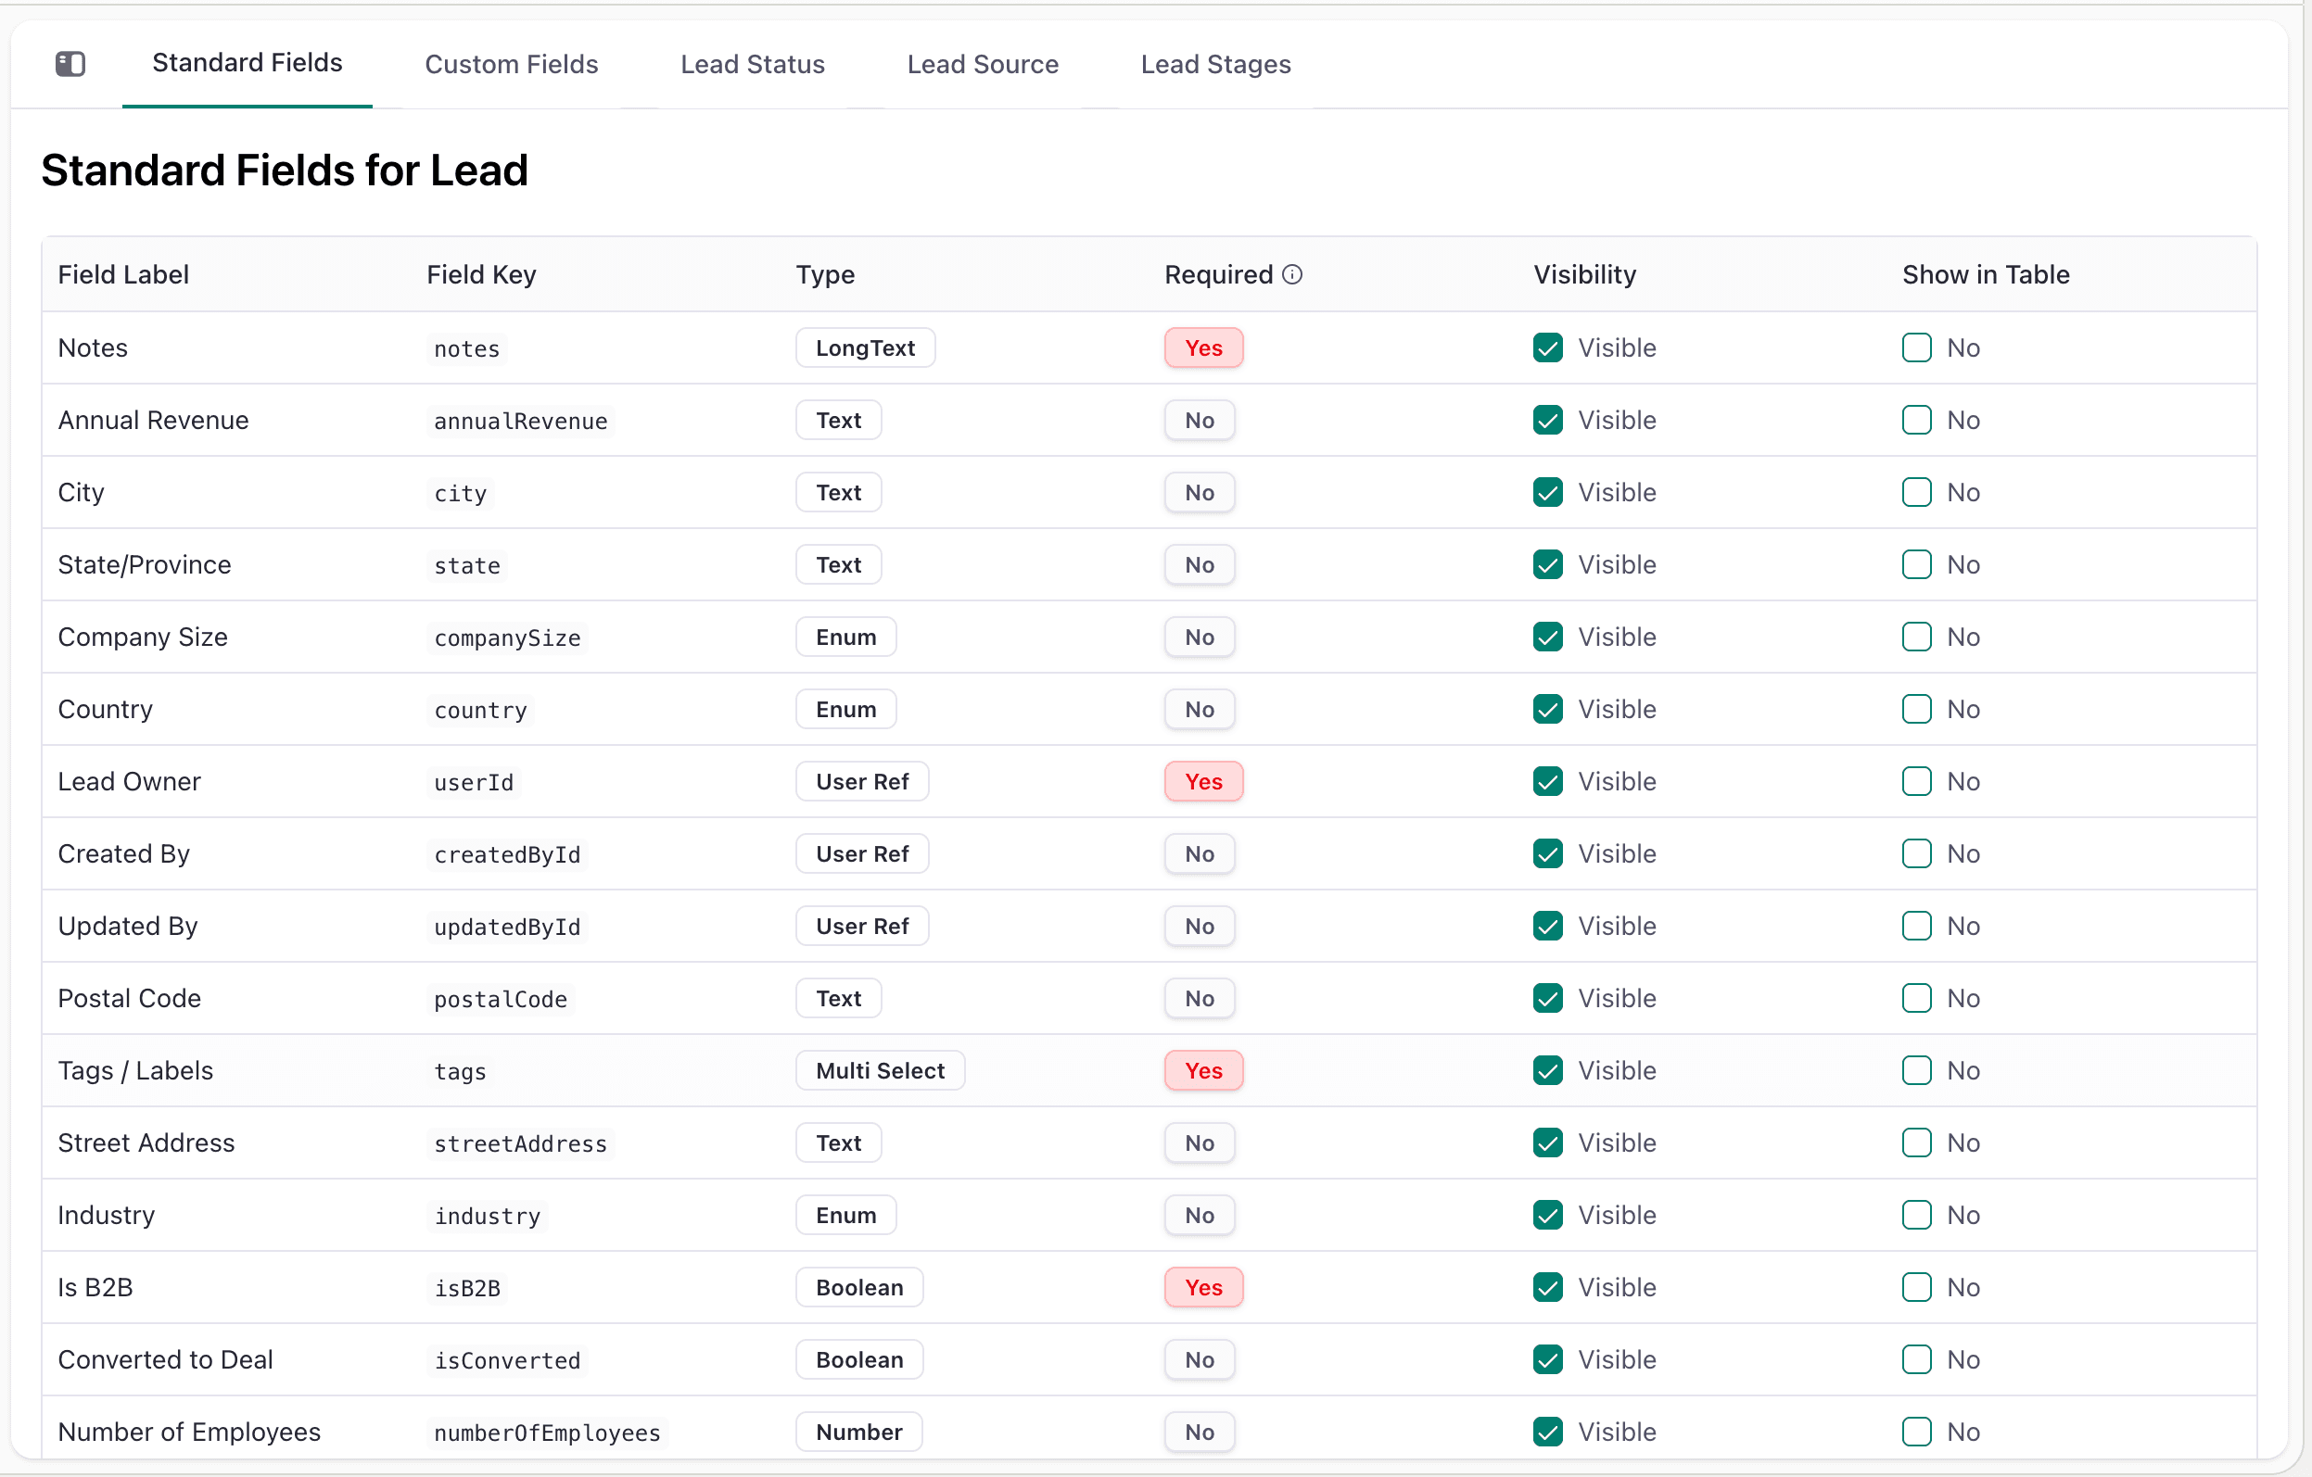Viewport: 2312px width, 1477px height.
Task: Enable Show in Table for Annual Revenue
Action: click(x=1916, y=420)
